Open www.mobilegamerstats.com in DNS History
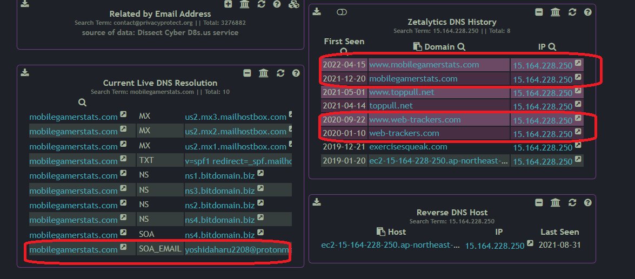Image resolution: width=635 pixels, height=279 pixels. click(424, 65)
